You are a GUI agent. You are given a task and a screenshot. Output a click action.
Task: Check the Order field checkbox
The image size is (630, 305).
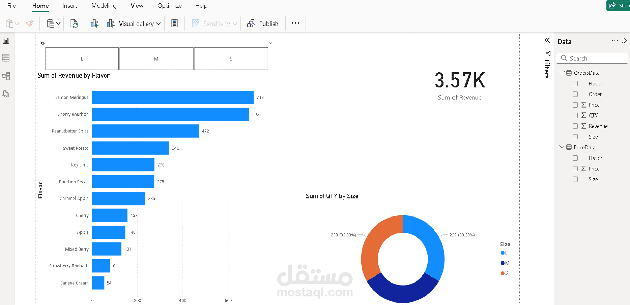pyautogui.click(x=575, y=94)
